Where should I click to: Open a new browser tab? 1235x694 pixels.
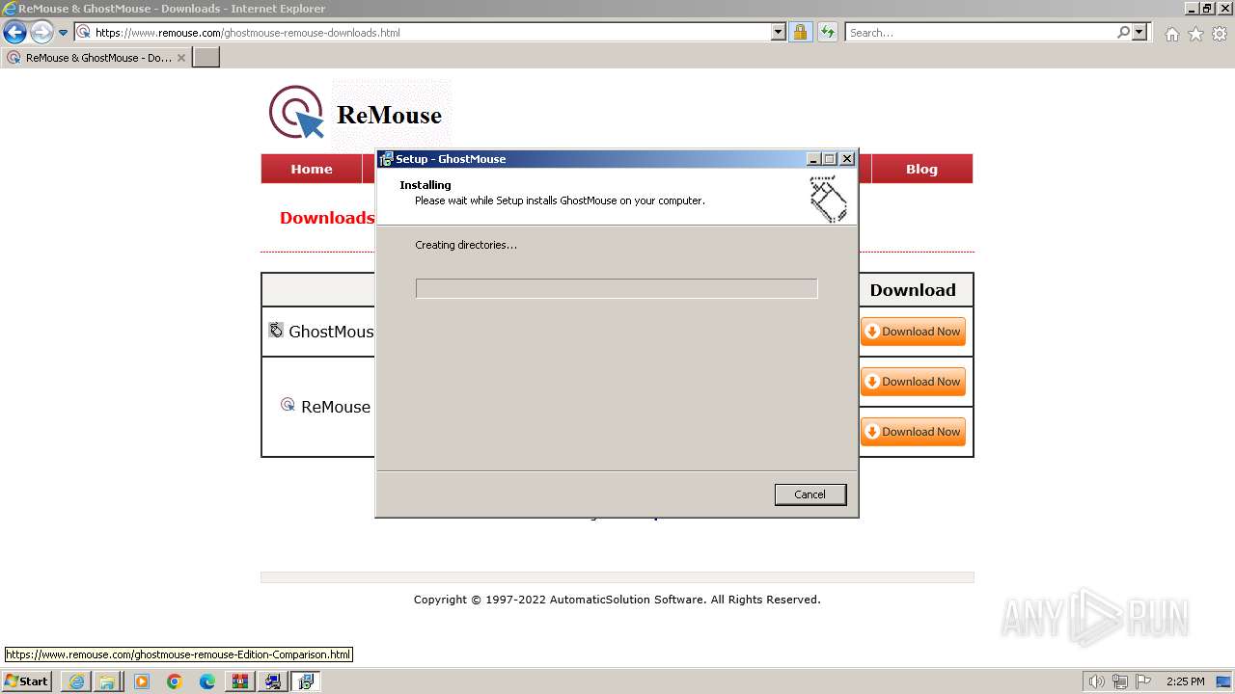click(206, 57)
